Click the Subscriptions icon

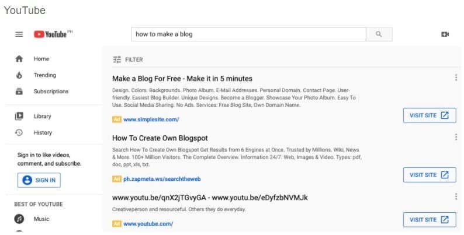(19, 92)
